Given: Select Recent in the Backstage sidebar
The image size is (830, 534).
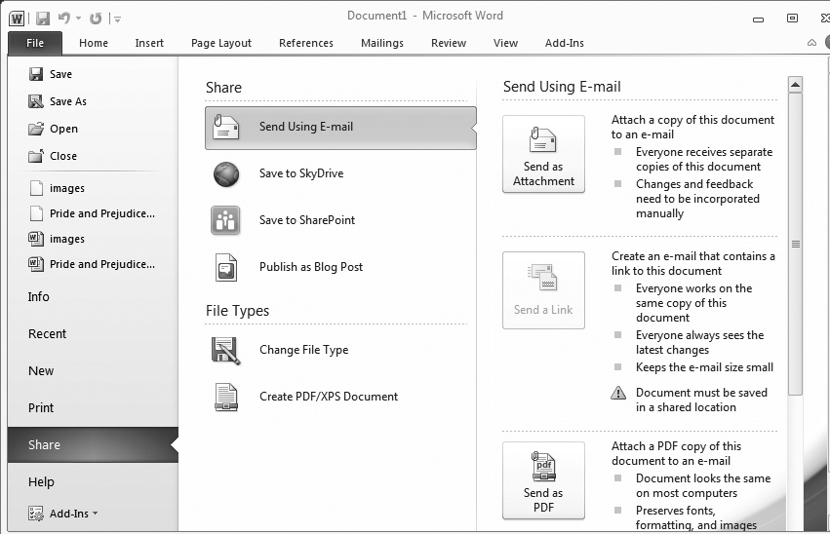Looking at the screenshot, I should tap(93, 333).
